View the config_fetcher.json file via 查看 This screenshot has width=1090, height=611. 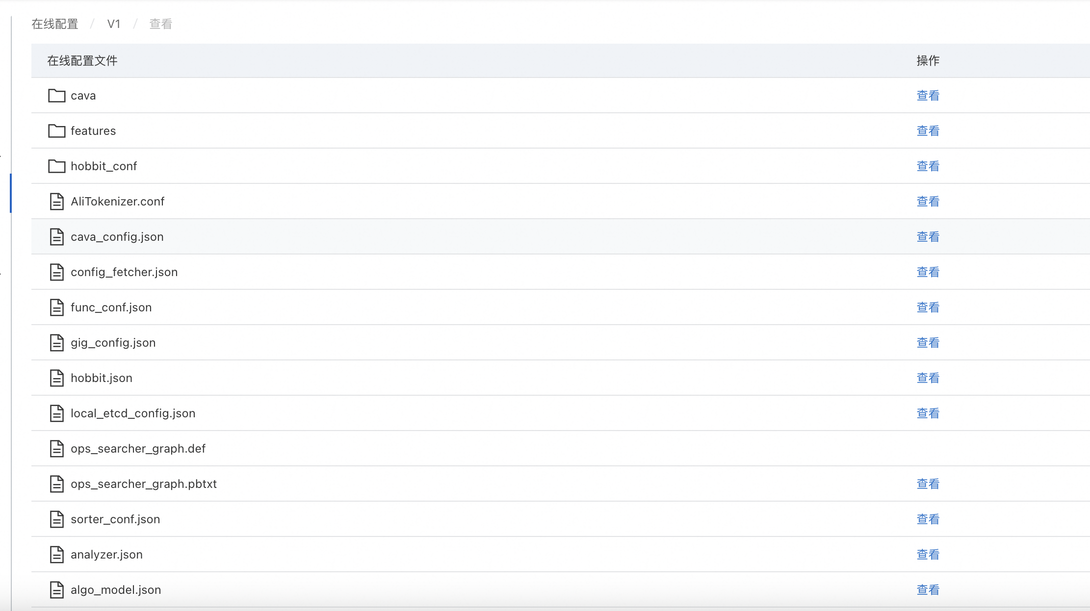tap(928, 272)
